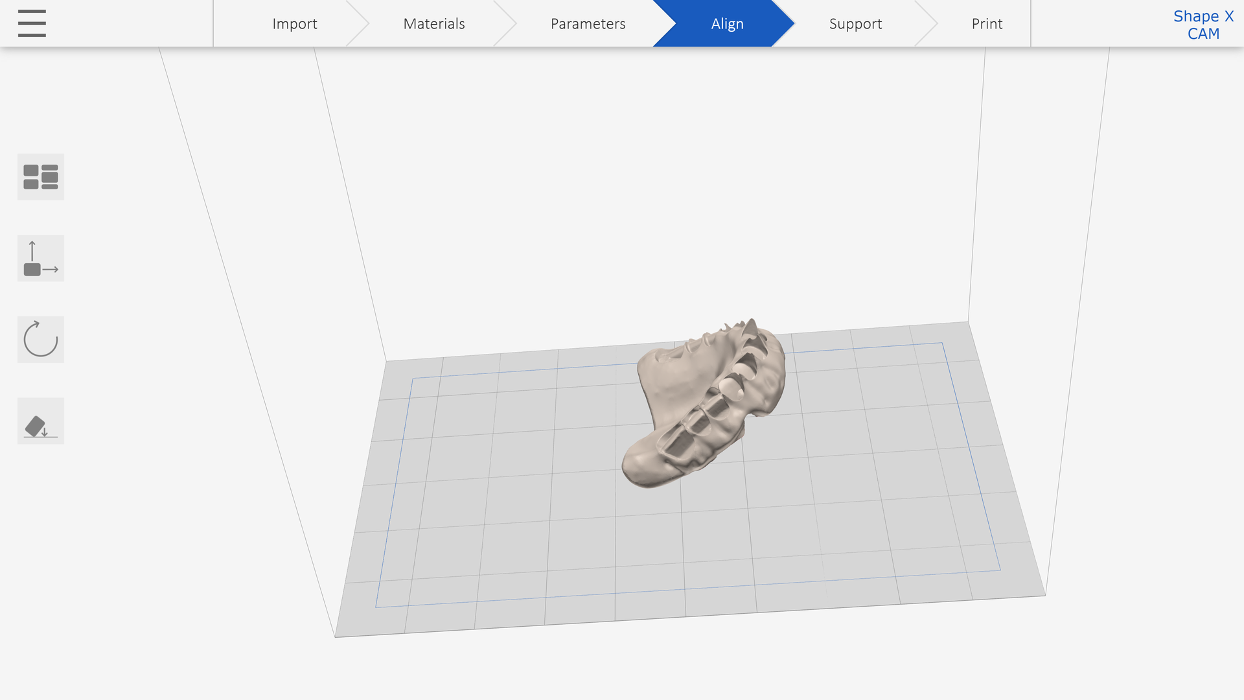Open the Parameters step

coord(588,24)
